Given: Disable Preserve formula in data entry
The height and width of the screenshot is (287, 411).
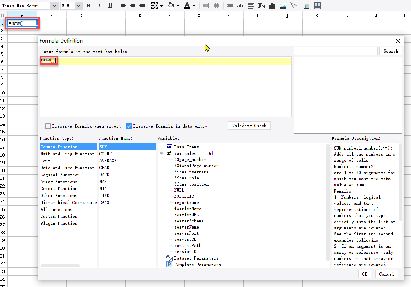Looking at the screenshot, I should pos(129,126).
